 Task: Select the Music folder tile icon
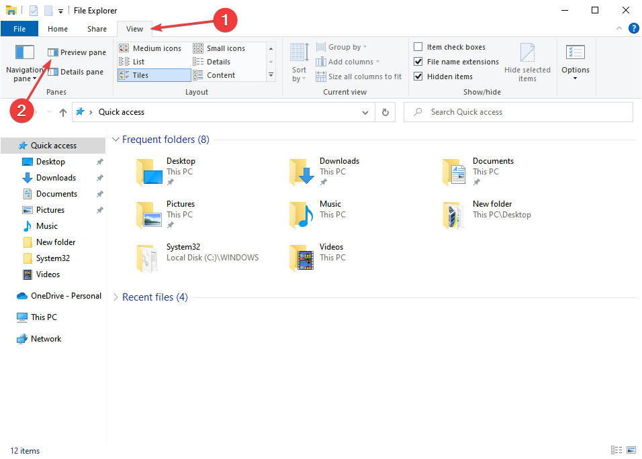[302, 215]
